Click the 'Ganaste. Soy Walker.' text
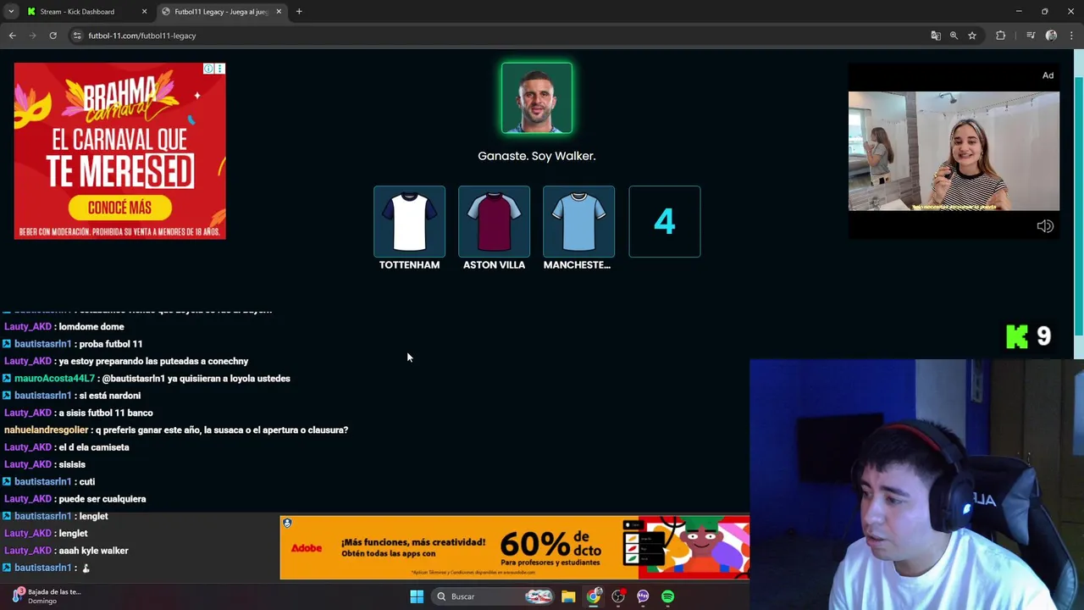 pyautogui.click(x=537, y=156)
